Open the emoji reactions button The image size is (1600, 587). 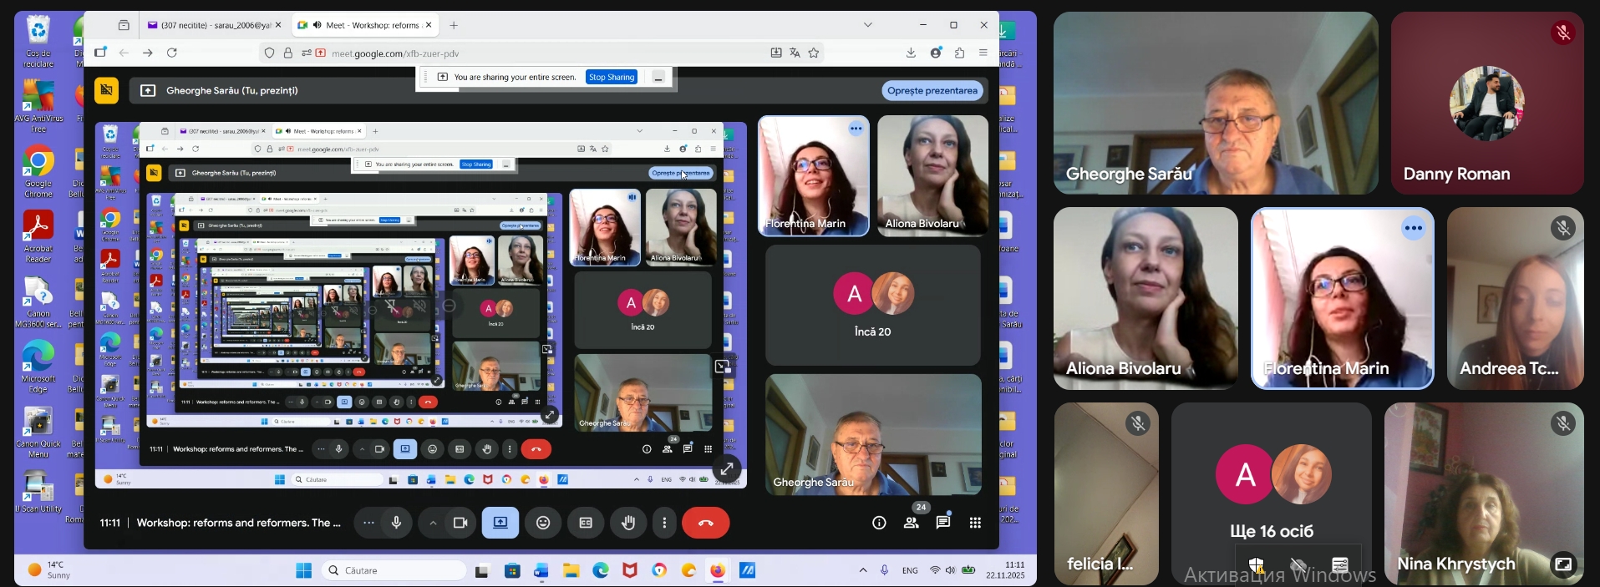(x=543, y=523)
